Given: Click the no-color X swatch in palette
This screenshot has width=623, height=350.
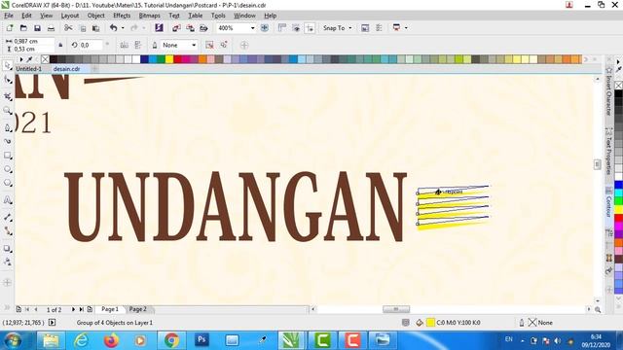Looking at the screenshot, I should click(x=46, y=59).
